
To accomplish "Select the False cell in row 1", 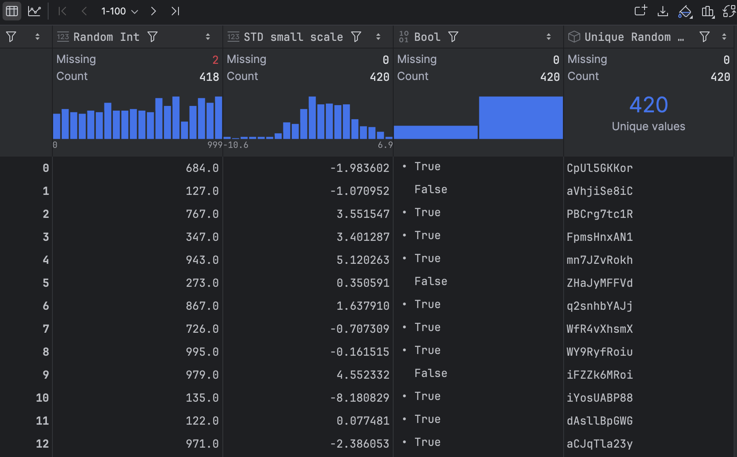I will (478, 191).
